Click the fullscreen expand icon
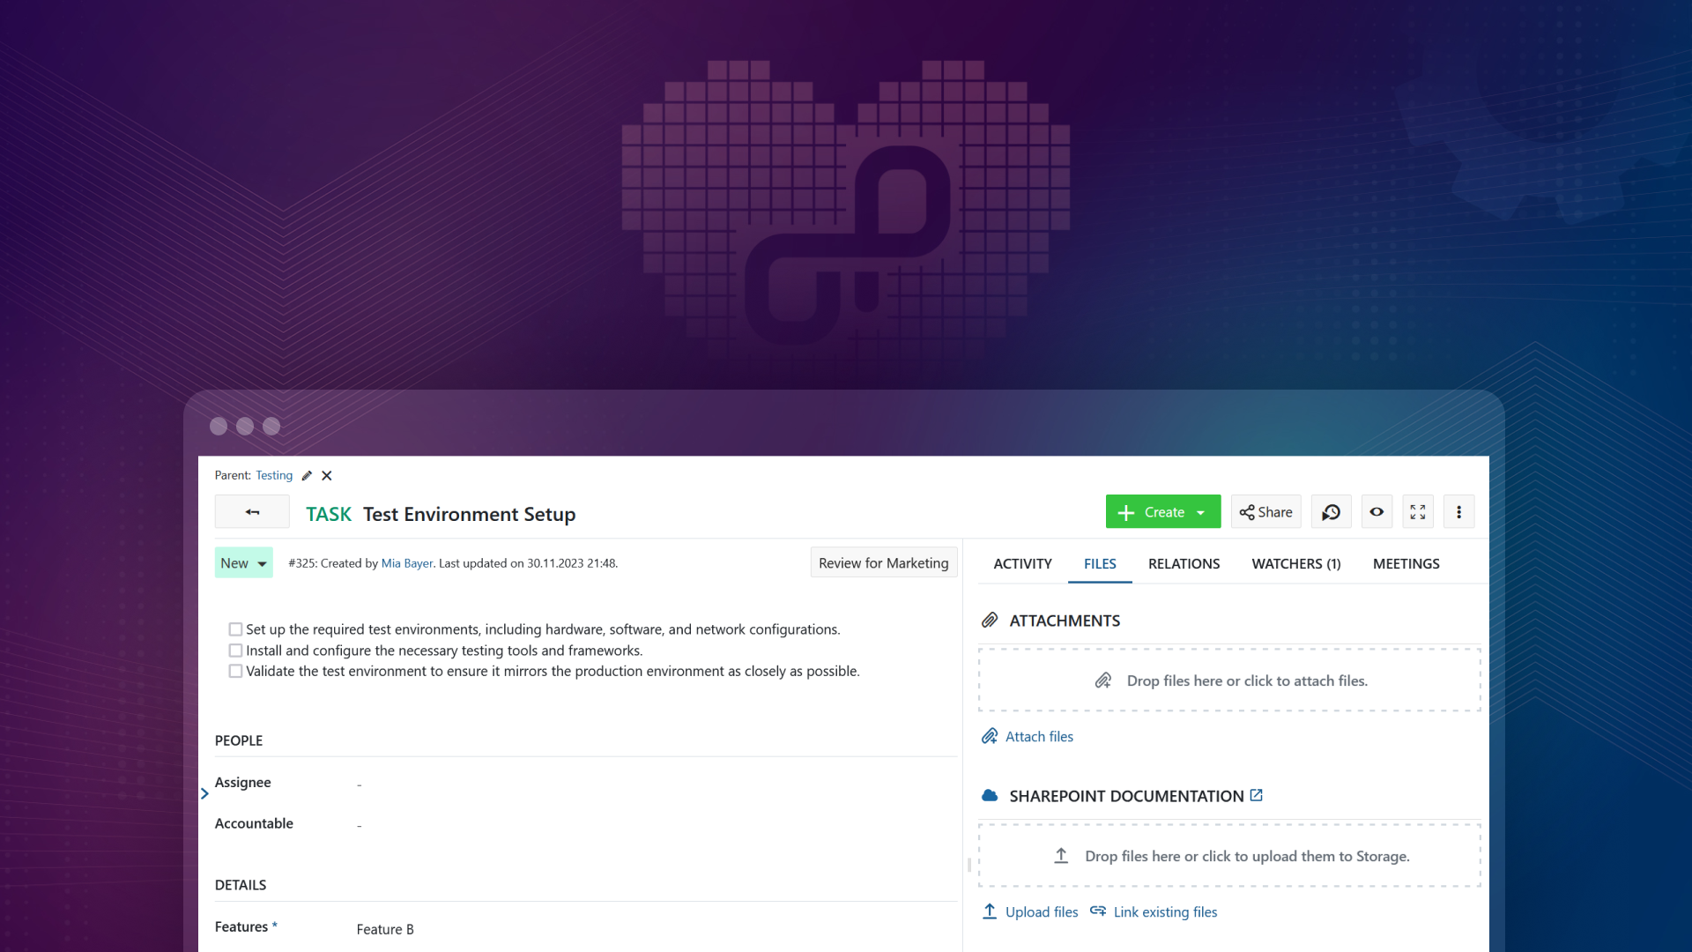 [x=1418, y=511]
